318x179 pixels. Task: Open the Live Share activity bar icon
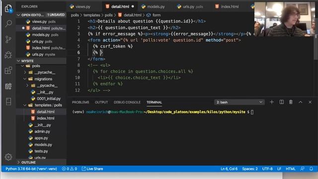pyautogui.click(x=8, y=86)
